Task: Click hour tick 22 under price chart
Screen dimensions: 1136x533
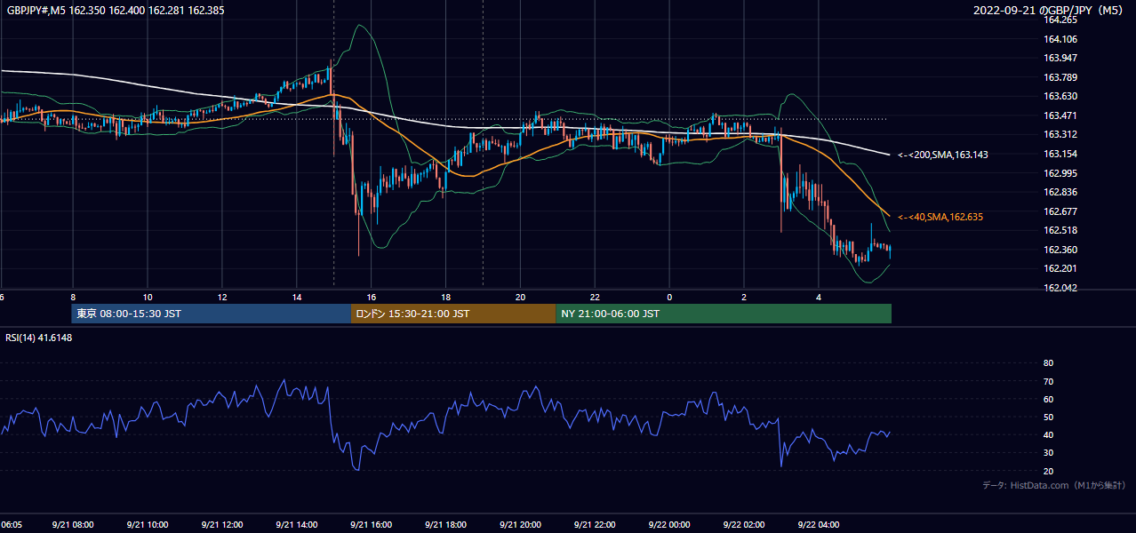Action: pyautogui.click(x=596, y=297)
